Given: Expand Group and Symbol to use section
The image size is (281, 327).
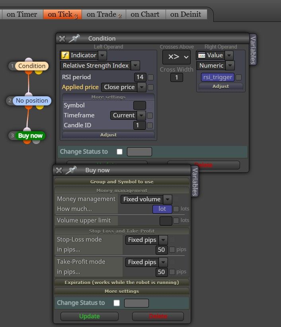Looking at the screenshot, I should [x=122, y=182].
